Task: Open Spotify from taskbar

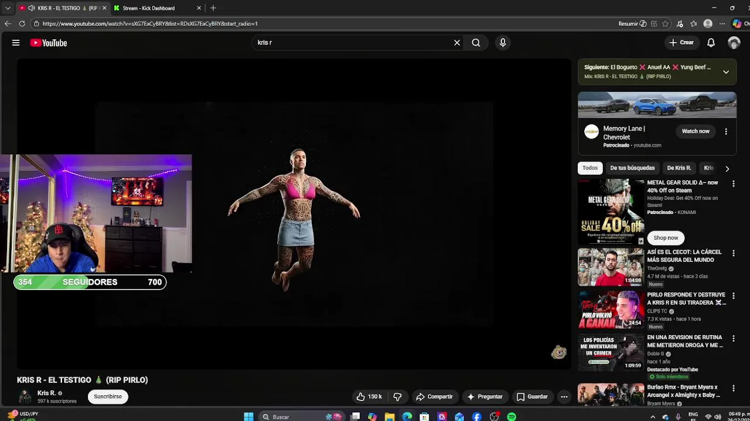Action: click(x=512, y=417)
